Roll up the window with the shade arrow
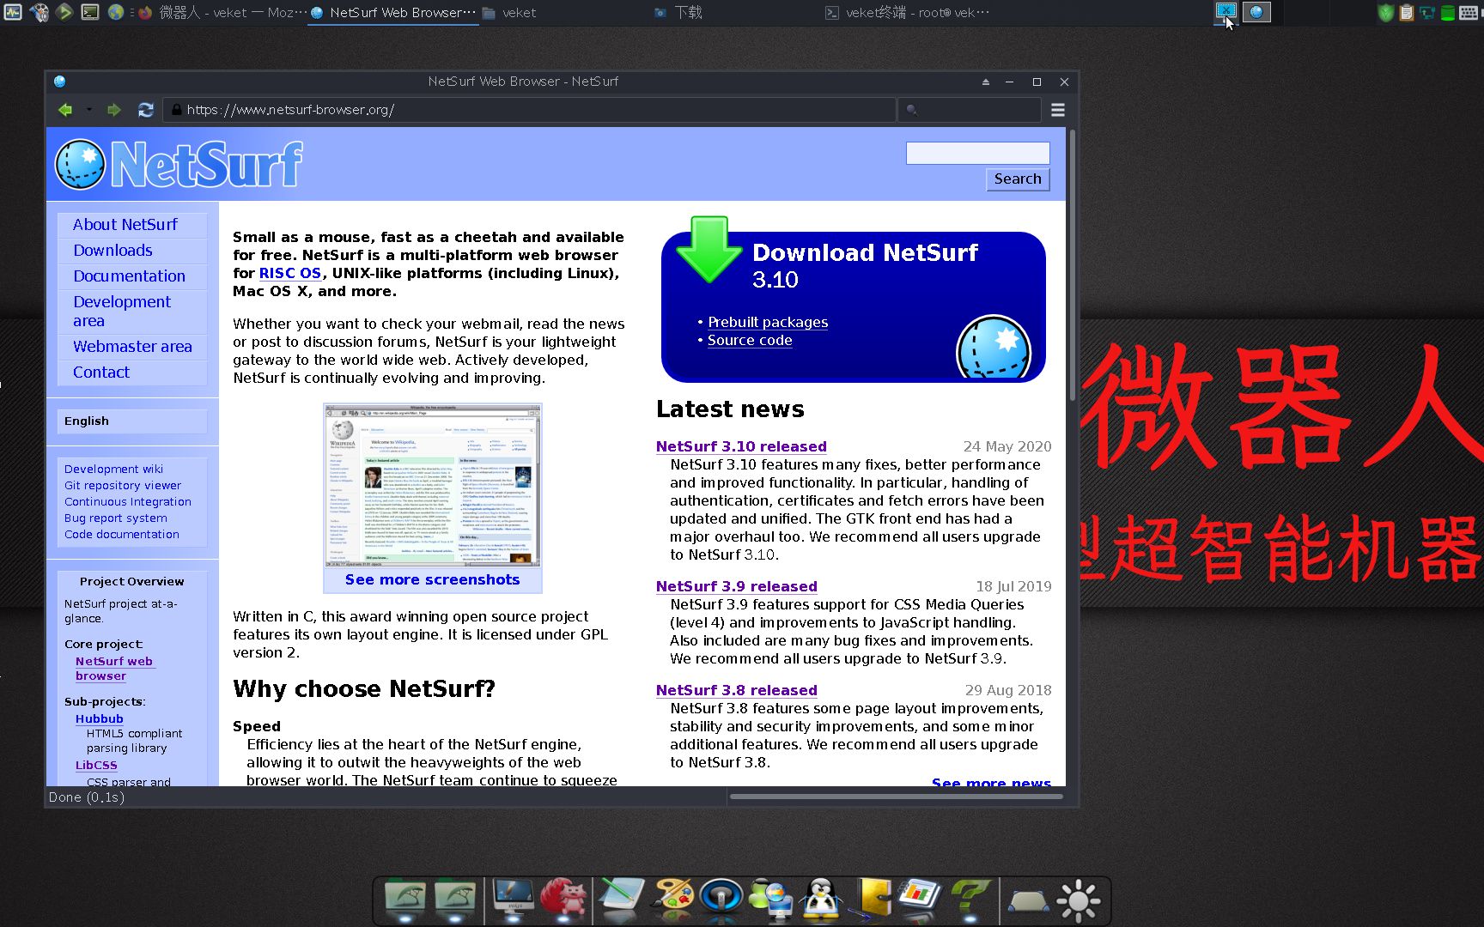 coord(986,82)
